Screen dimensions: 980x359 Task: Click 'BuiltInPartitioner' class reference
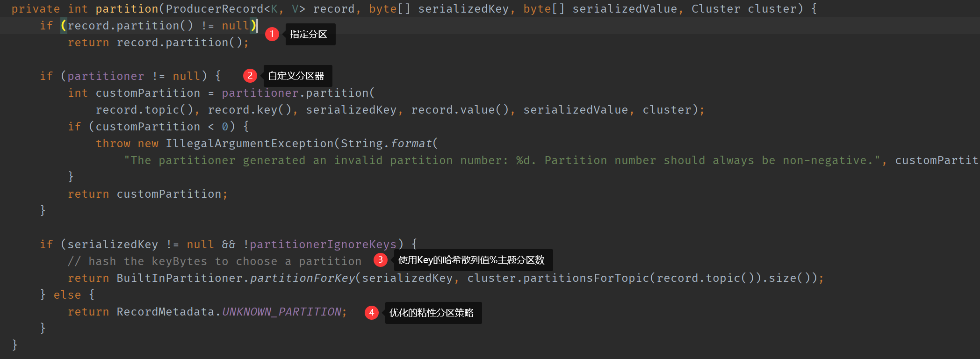pyautogui.click(x=180, y=278)
